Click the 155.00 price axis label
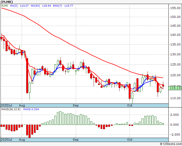 pos(175,8)
